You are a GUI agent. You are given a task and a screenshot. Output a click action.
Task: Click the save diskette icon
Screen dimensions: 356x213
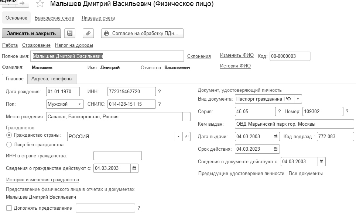[69, 33]
